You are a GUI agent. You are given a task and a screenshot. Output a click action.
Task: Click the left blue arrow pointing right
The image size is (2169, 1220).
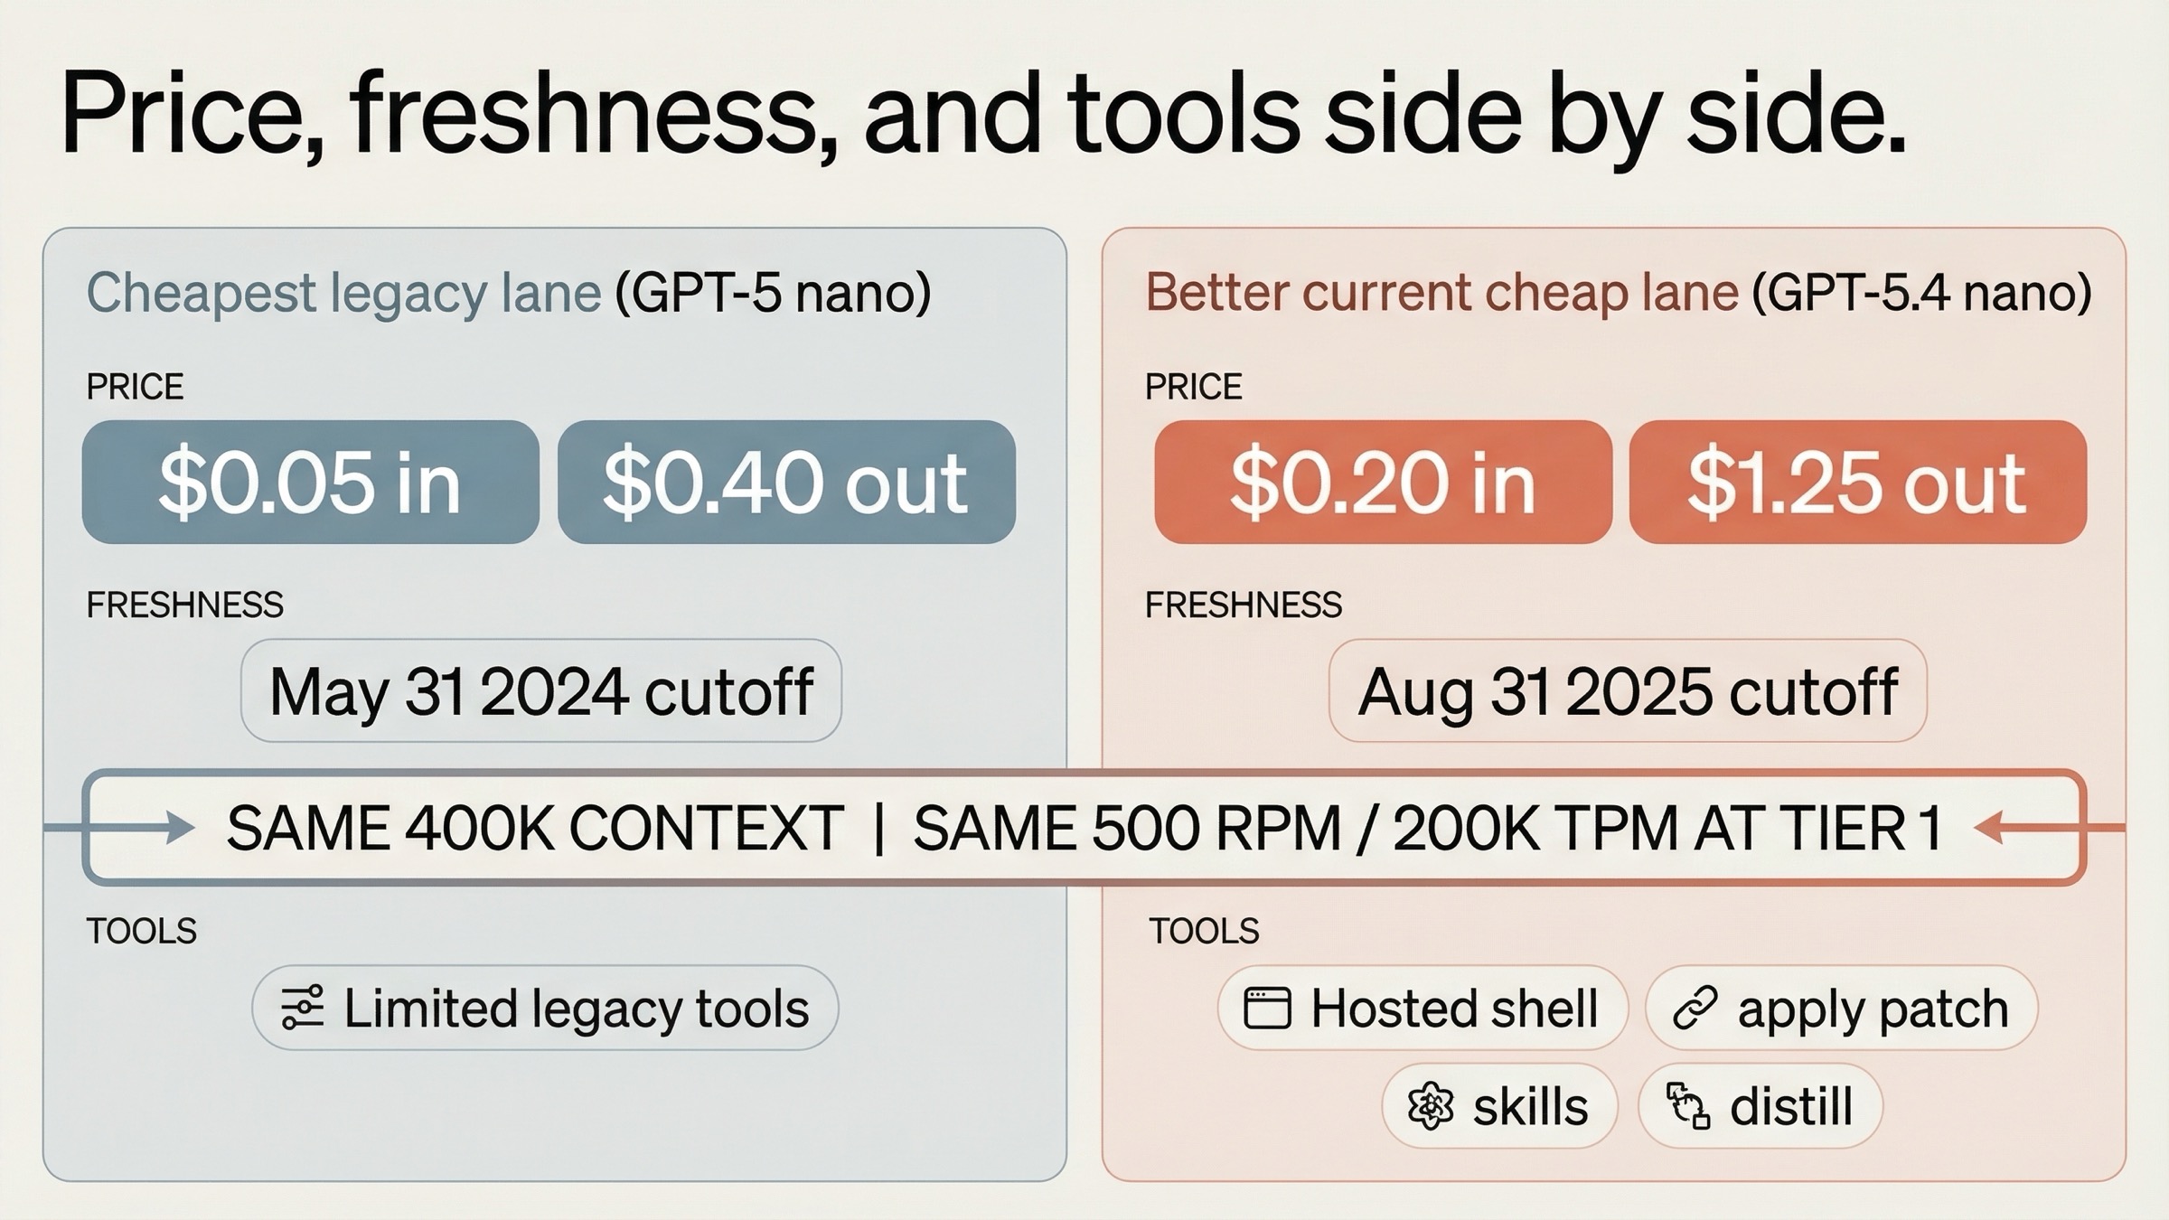click(172, 827)
